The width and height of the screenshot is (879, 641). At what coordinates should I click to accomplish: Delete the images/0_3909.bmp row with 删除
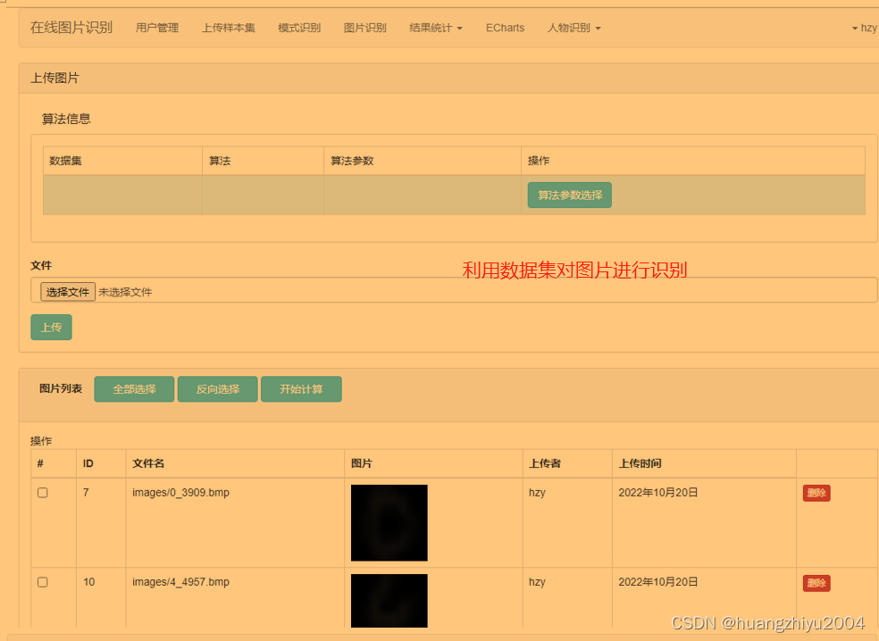coord(816,493)
